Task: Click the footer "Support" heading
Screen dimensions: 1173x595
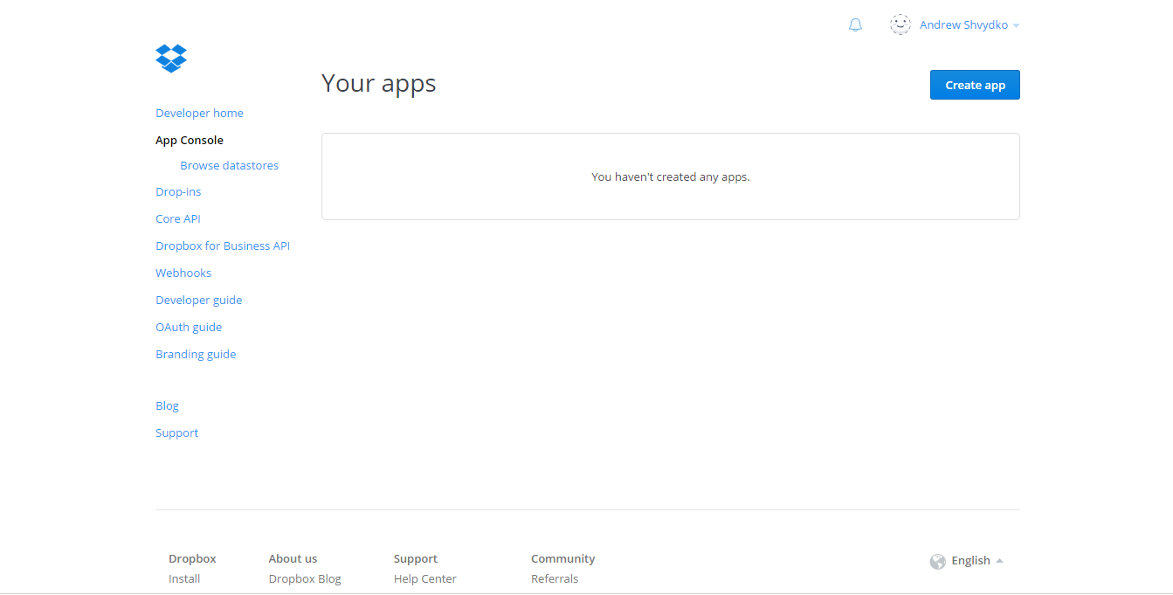Action: [416, 558]
